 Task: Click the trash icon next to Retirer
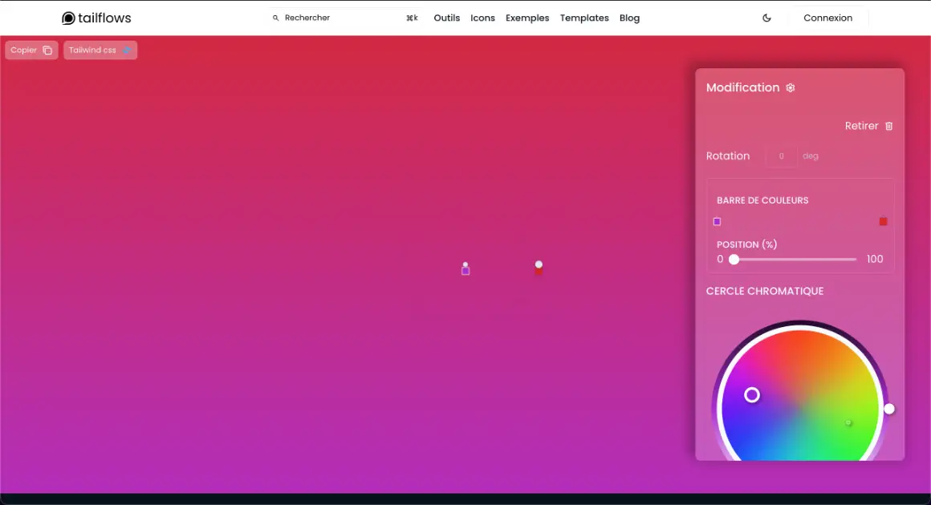[x=888, y=126]
